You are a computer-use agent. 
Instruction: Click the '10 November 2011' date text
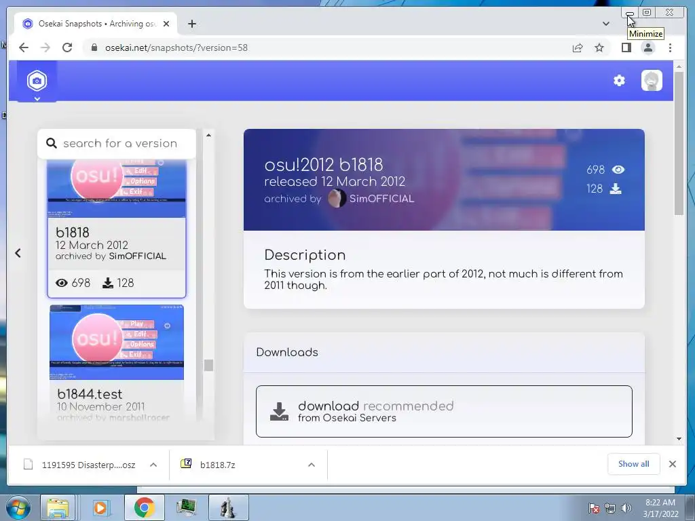pos(100,406)
